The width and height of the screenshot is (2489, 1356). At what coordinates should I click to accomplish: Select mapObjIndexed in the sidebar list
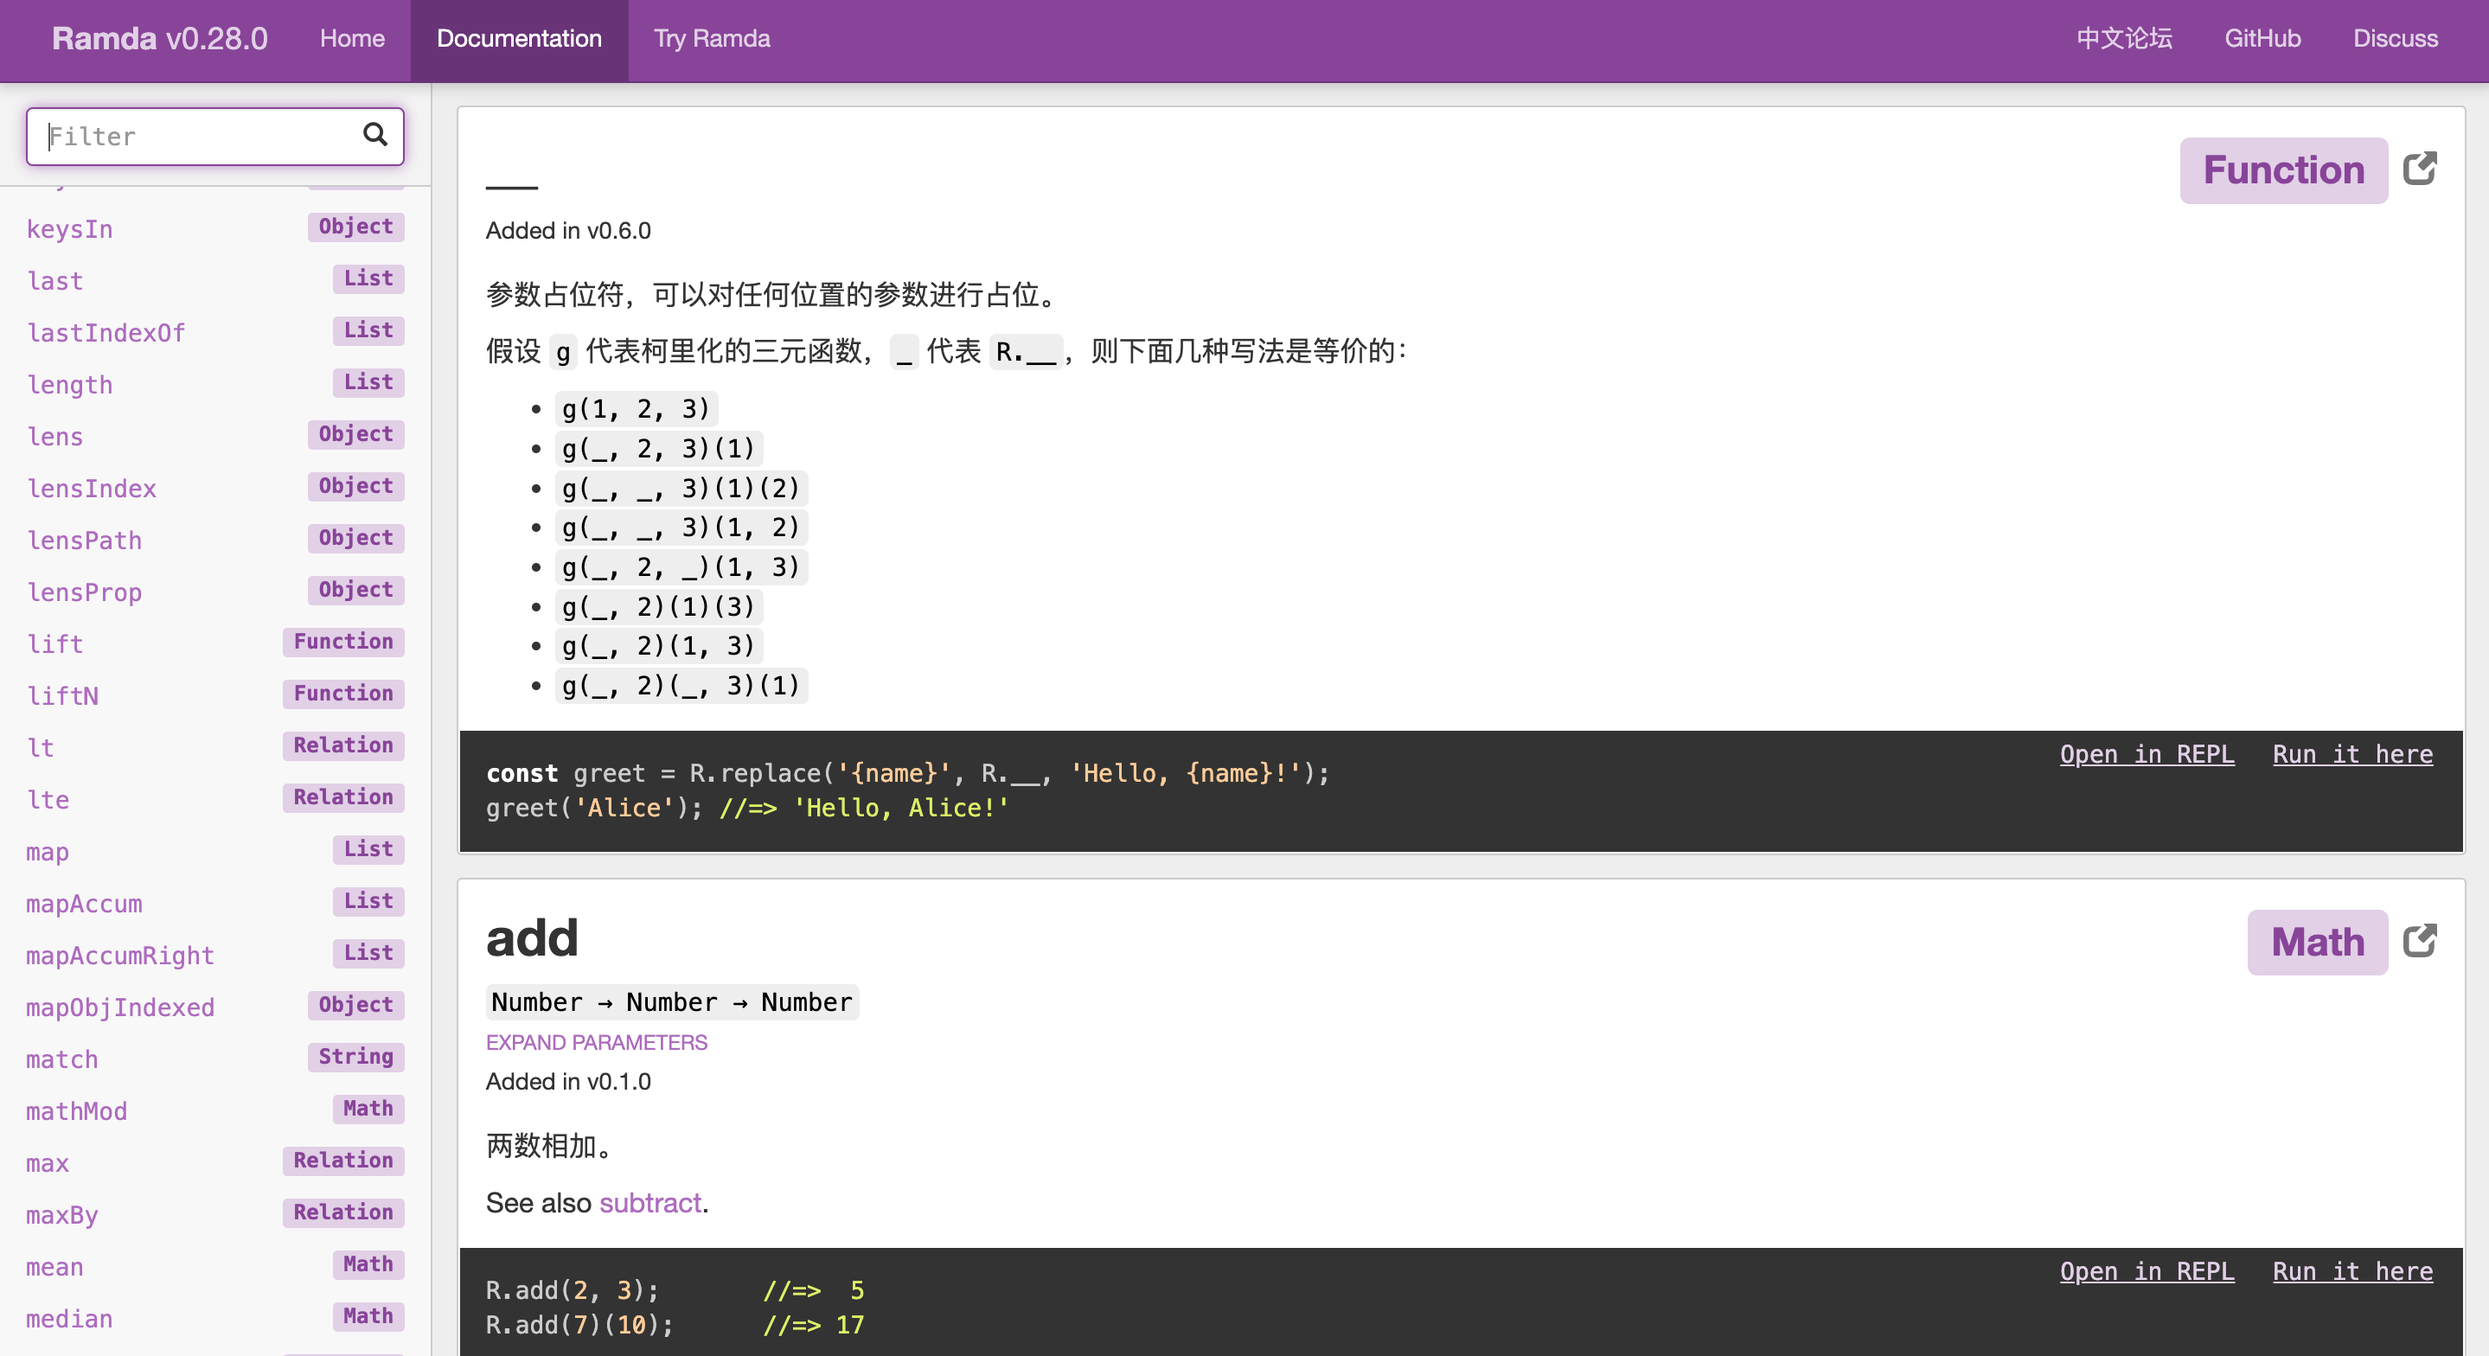(x=120, y=1007)
